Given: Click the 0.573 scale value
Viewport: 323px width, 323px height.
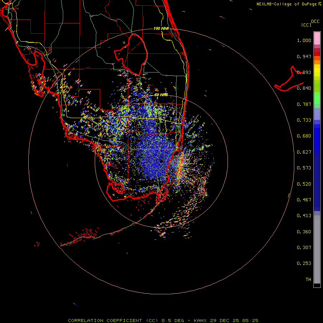Looking at the screenshot, I should (304, 168).
